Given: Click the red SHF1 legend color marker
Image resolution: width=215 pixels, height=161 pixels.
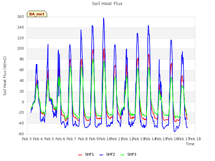Looking at the screenshot, I should pyautogui.click(x=80, y=155).
